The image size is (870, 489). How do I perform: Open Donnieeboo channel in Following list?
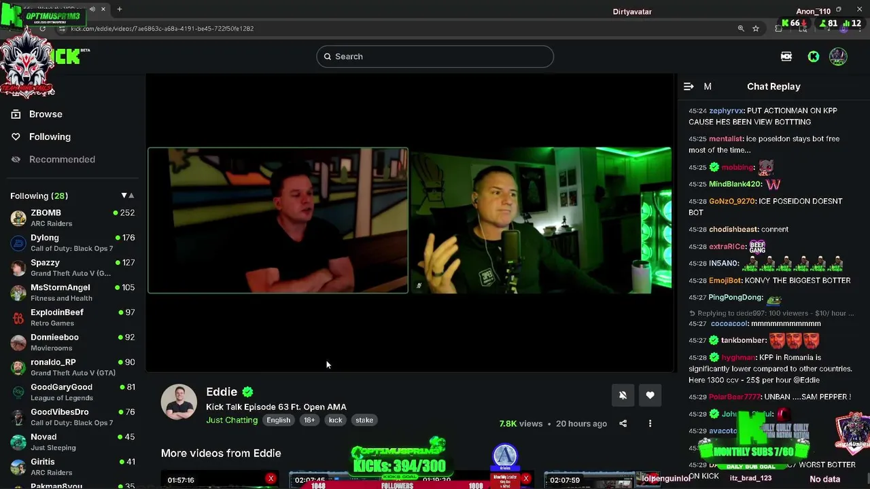tap(72, 342)
